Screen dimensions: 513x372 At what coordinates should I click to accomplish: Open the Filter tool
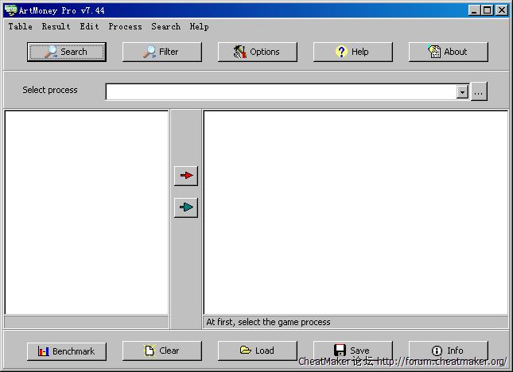[x=161, y=52]
